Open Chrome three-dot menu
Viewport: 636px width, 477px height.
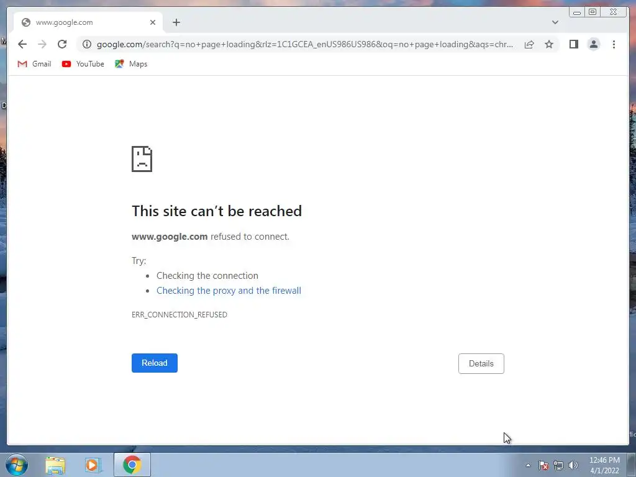(x=614, y=44)
